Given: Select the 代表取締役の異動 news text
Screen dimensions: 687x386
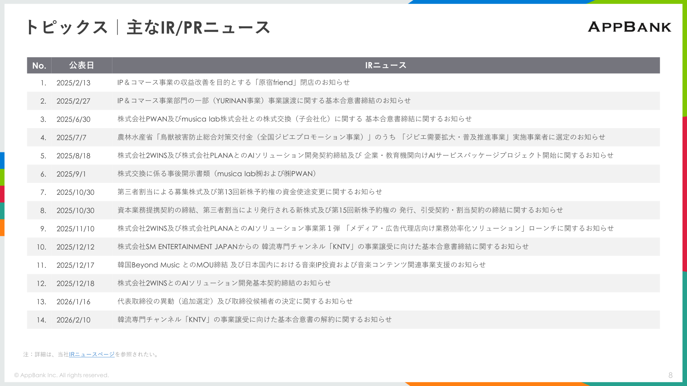Looking at the screenshot, I should tap(235, 301).
